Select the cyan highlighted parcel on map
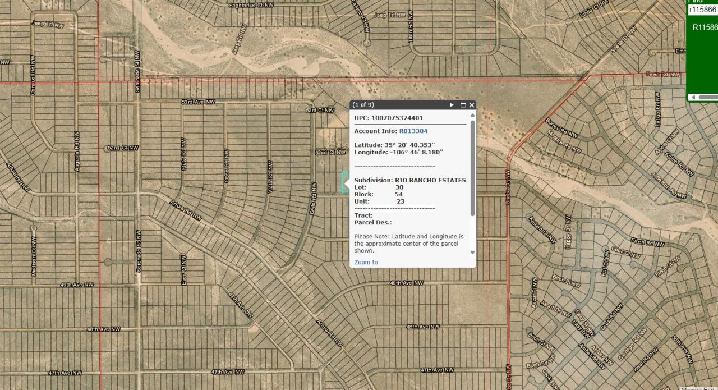The width and height of the screenshot is (718, 390). [344, 182]
